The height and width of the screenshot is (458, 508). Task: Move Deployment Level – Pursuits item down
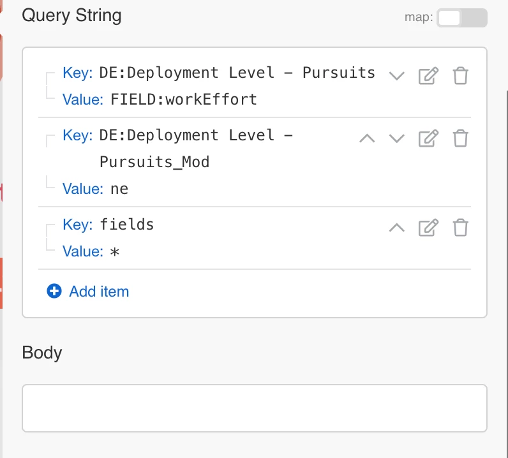(x=397, y=76)
